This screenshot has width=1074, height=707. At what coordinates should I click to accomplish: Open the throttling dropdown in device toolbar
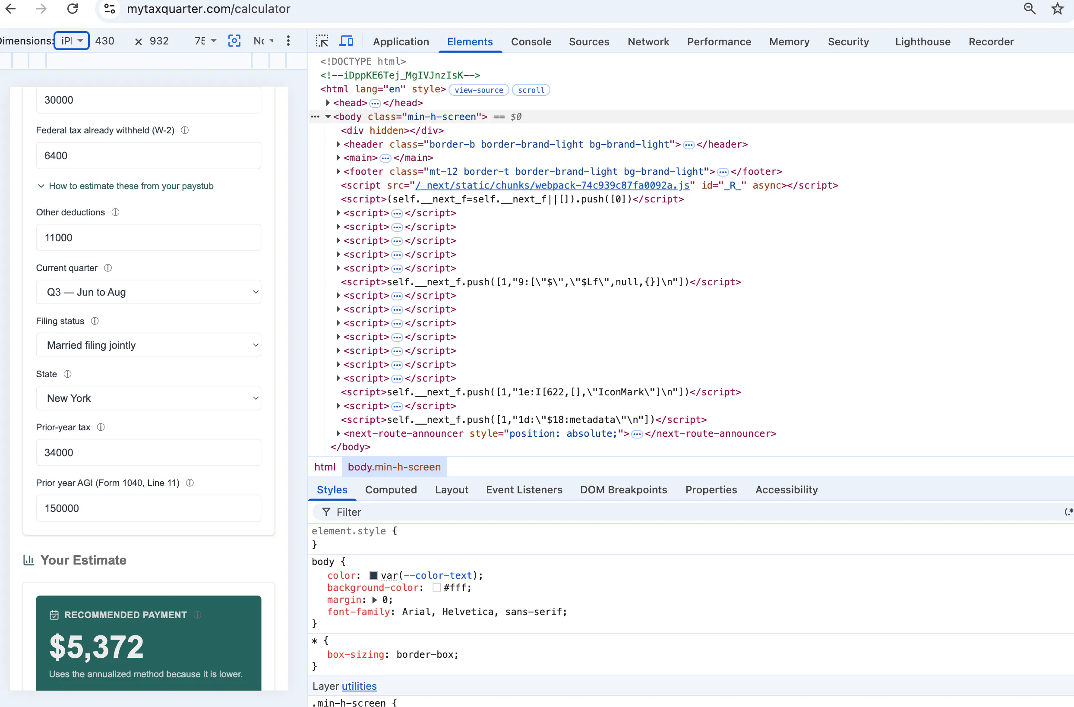(x=264, y=41)
